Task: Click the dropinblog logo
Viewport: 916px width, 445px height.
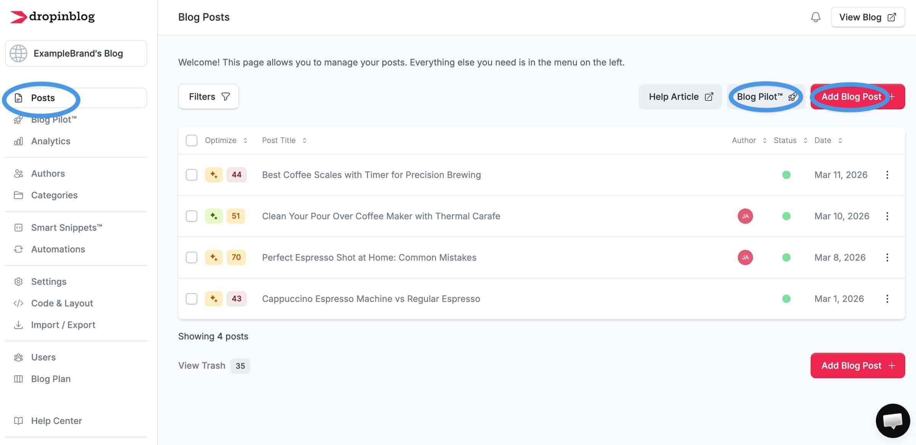Action: [52, 17]
